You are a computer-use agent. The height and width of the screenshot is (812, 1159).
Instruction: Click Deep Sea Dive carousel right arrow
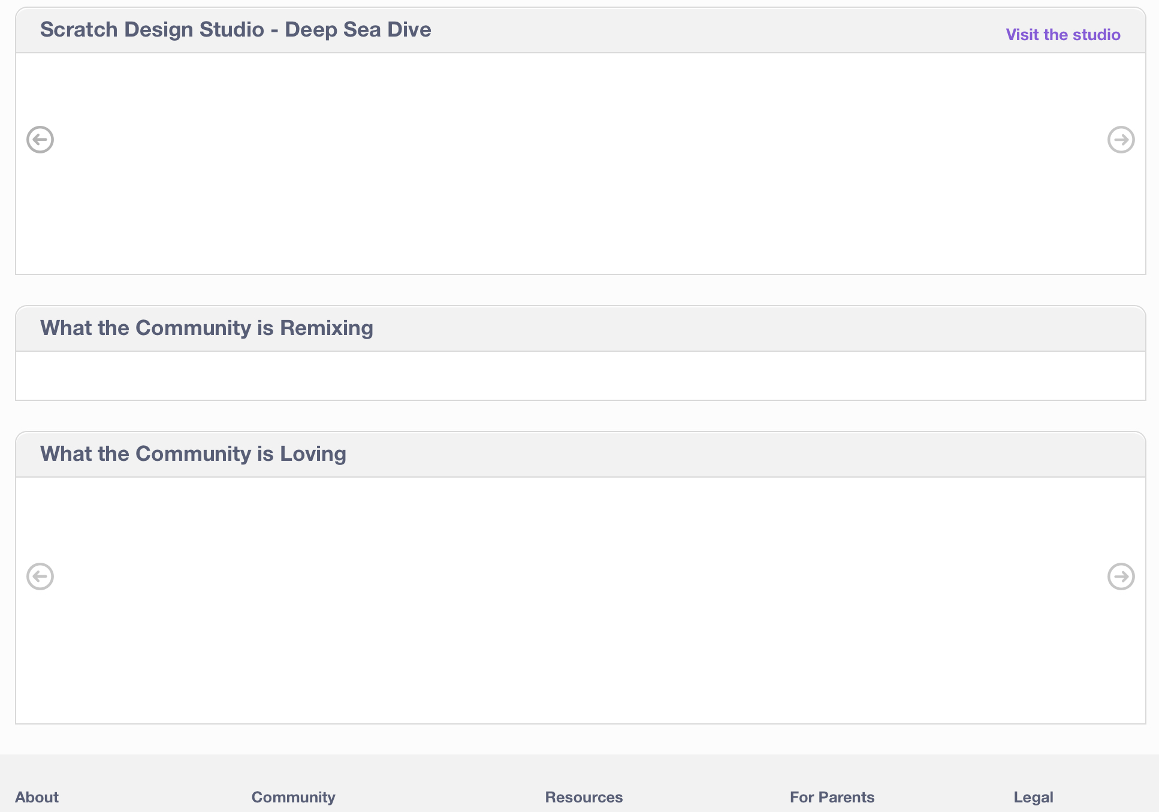point(1121,140)
